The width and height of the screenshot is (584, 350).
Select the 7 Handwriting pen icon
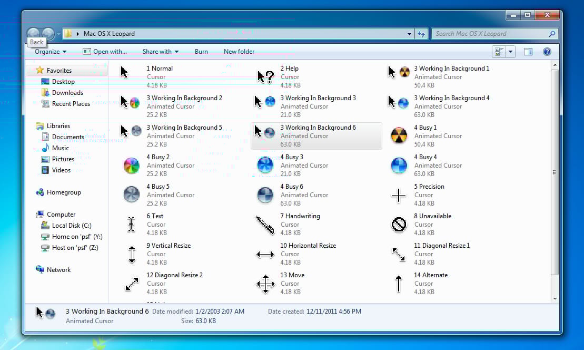265,225
